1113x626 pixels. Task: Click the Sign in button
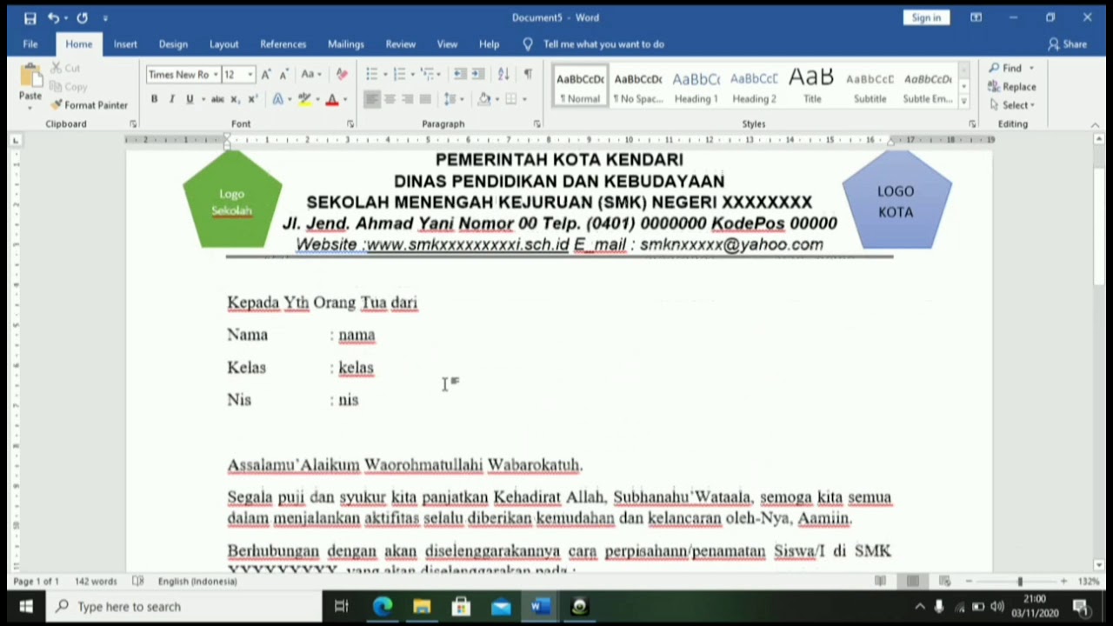click(x=926, y=17)
